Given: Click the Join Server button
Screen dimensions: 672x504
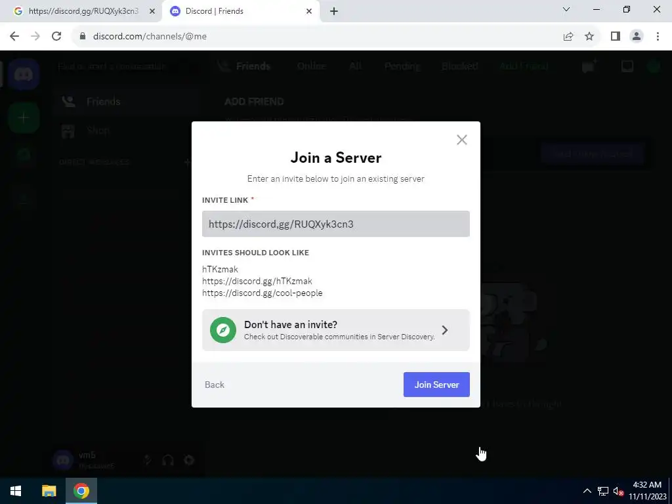Looking at the screenshot, I should click(x=436, y=385).
